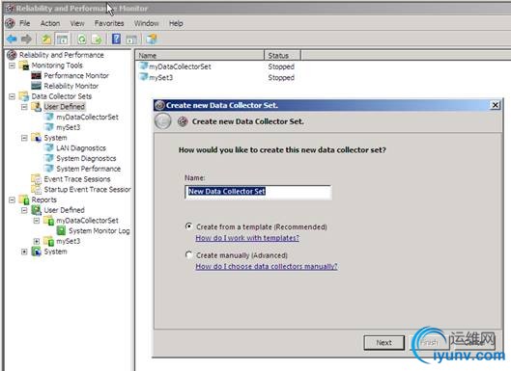511x371 pixels.
Task: Collapse System under Data Collector Sets
Action: (24, 138)
